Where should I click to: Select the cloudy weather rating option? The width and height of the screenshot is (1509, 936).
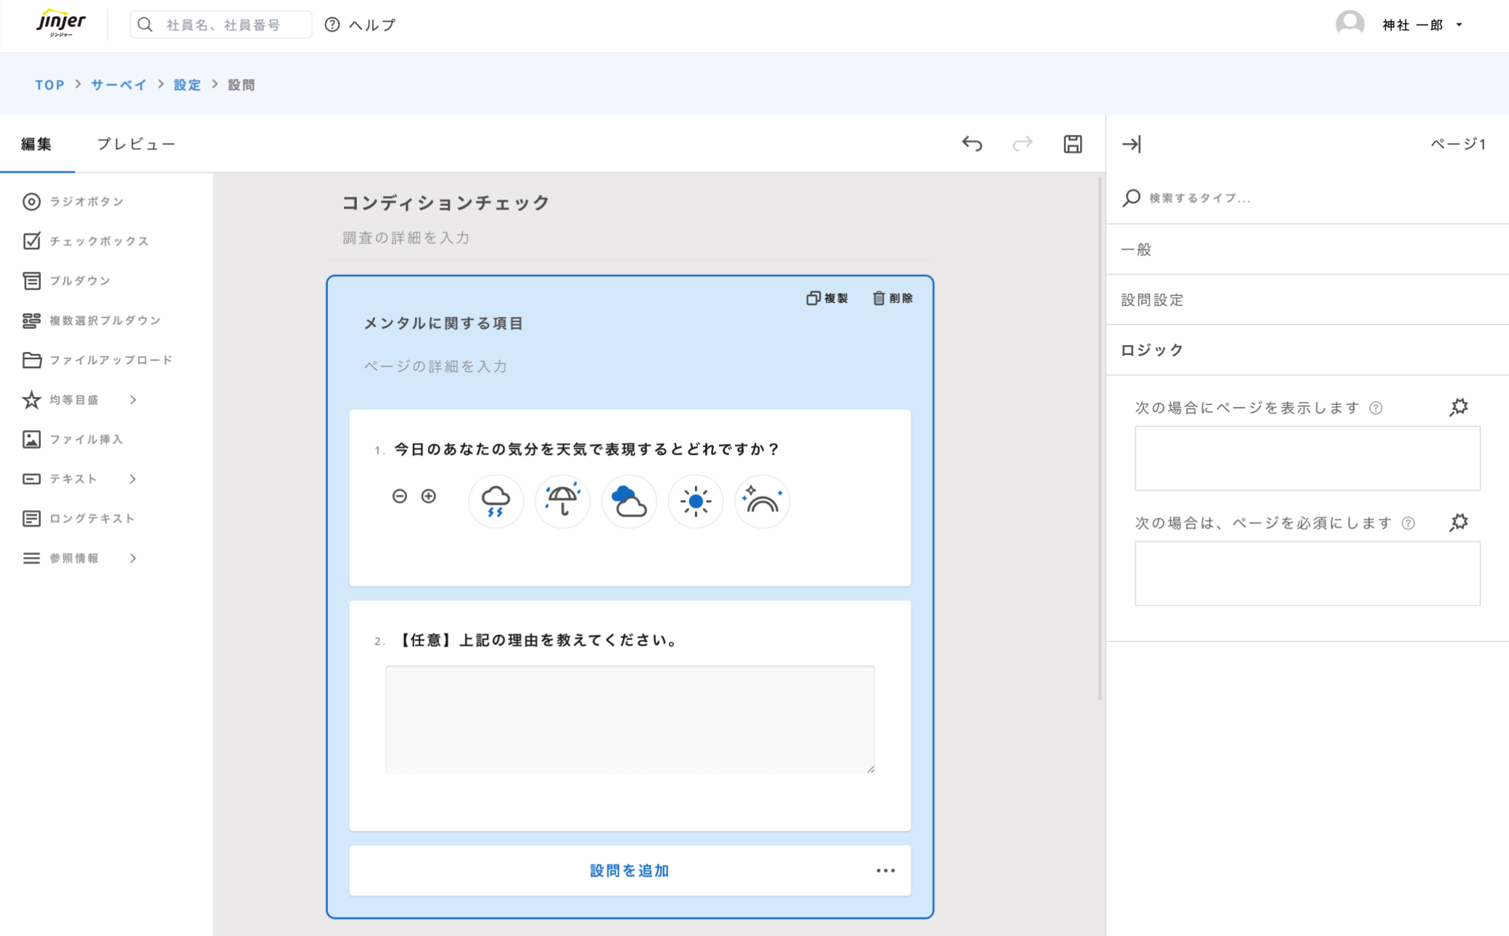(629, 501)
